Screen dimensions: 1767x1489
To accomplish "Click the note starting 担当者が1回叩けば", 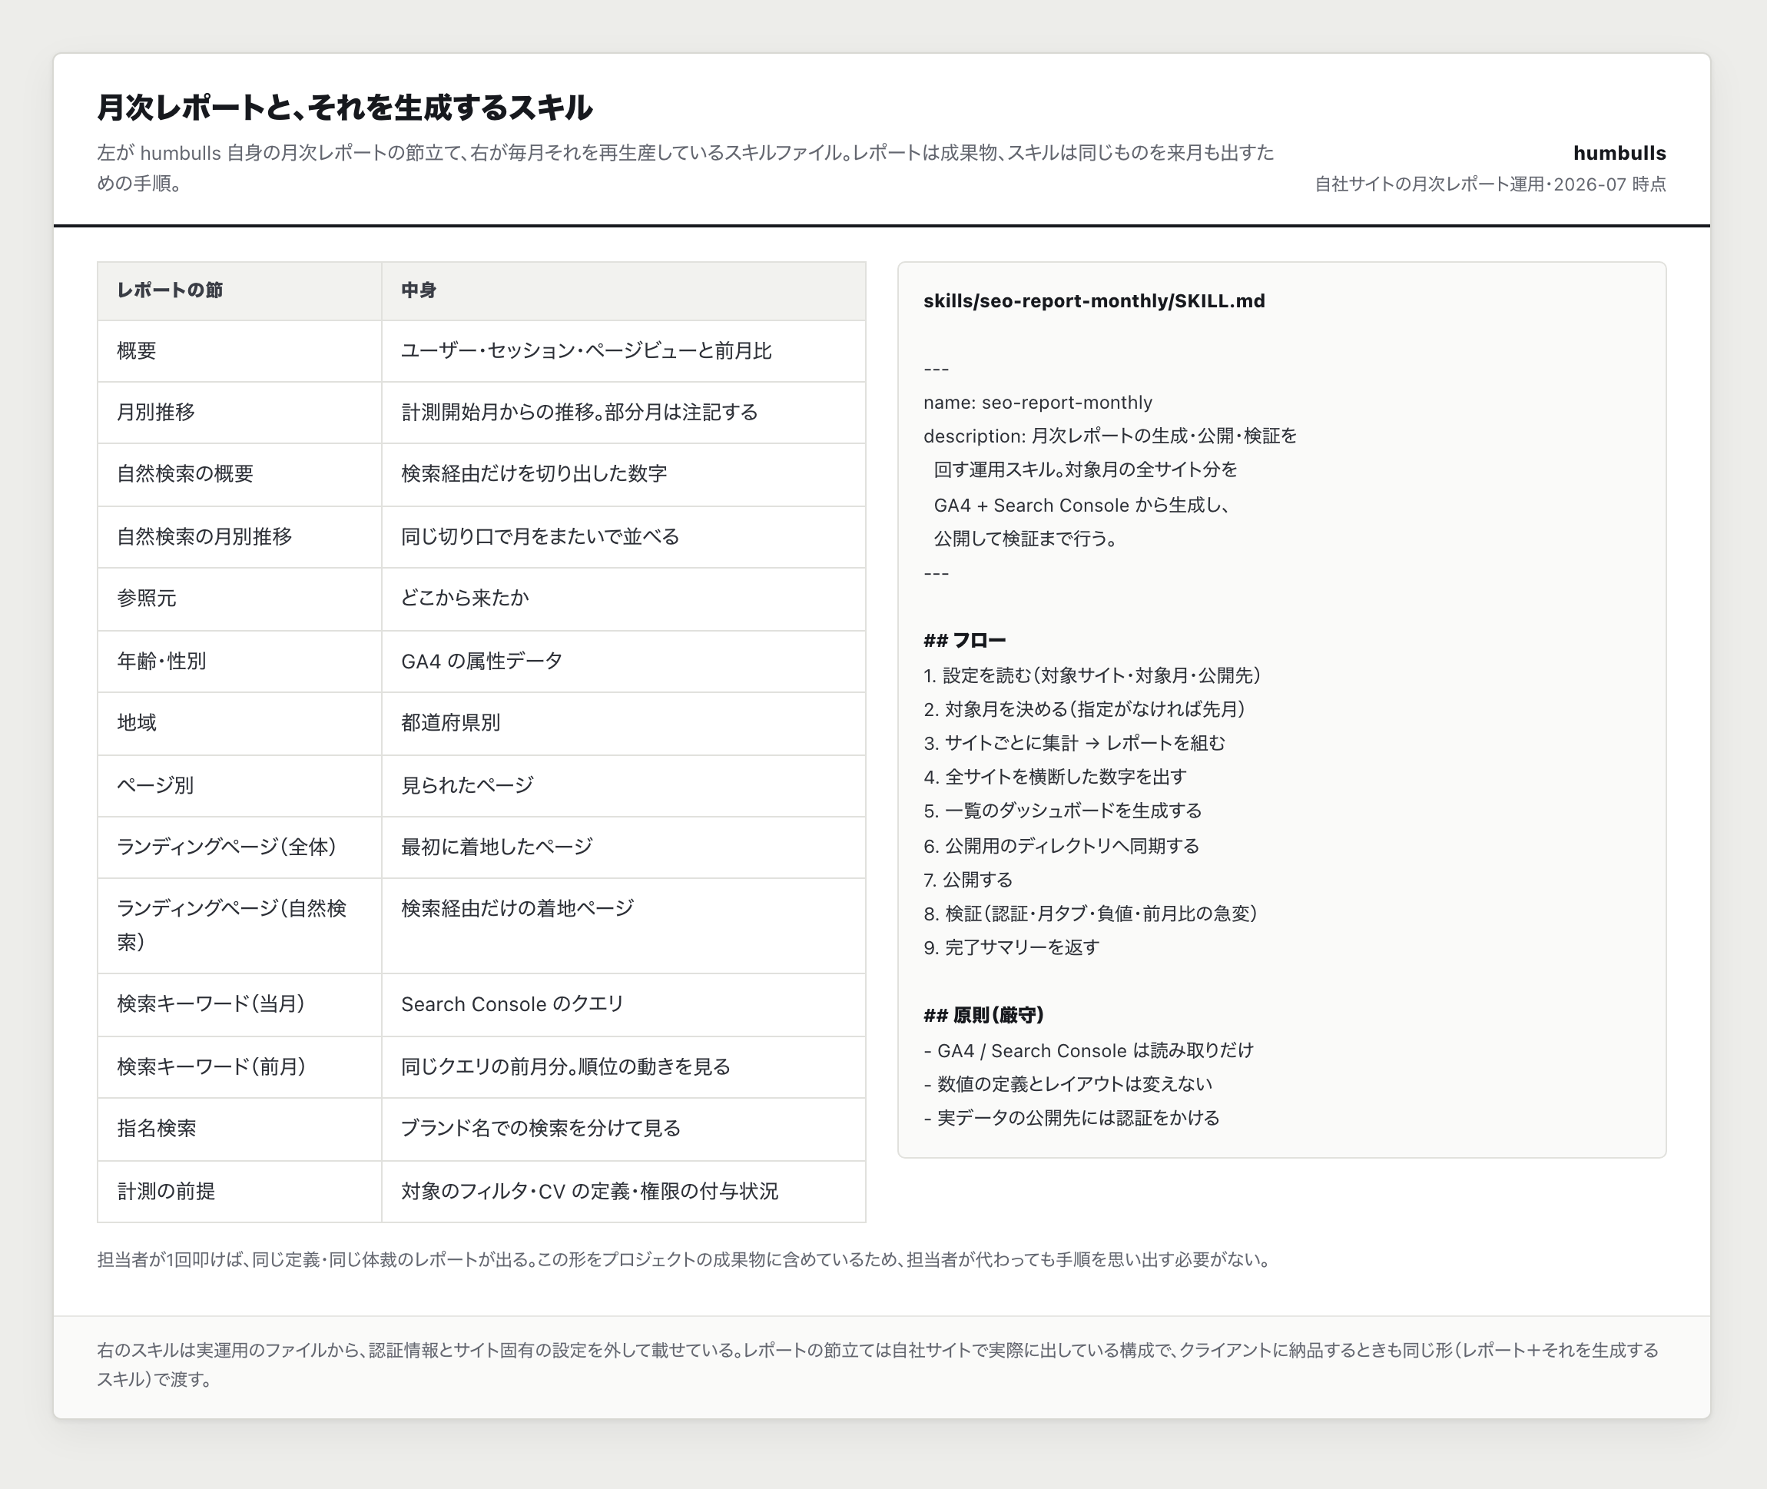I will [x=685, y=1260].
